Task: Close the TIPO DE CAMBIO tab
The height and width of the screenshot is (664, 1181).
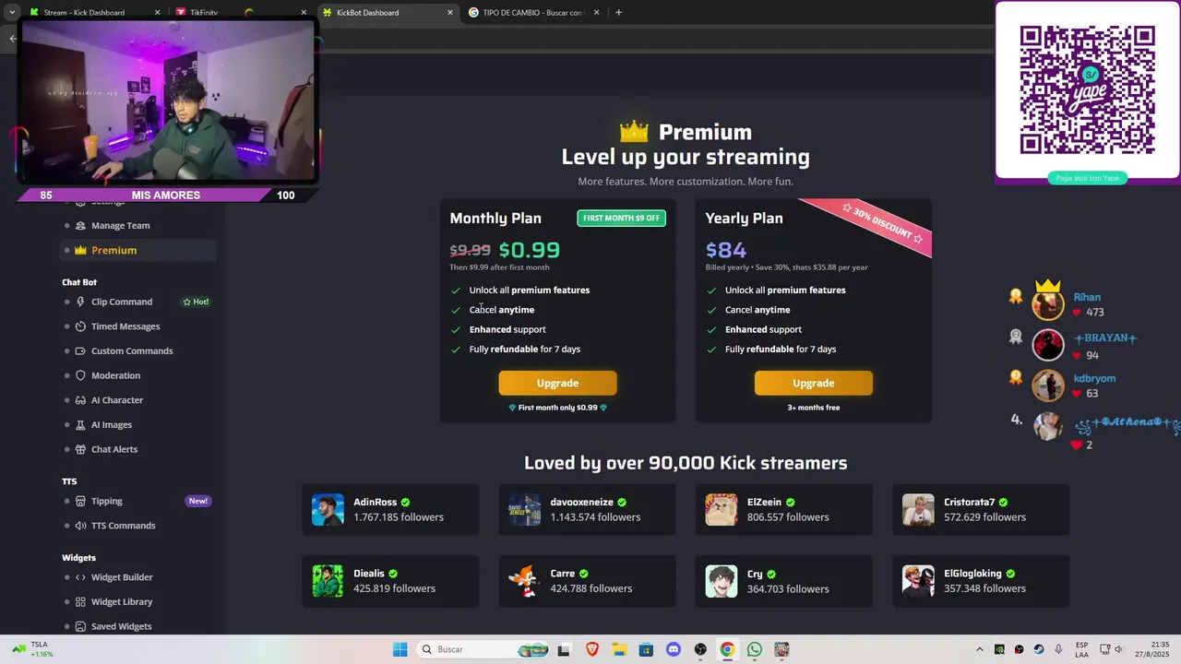Action: tap(596, 13)
